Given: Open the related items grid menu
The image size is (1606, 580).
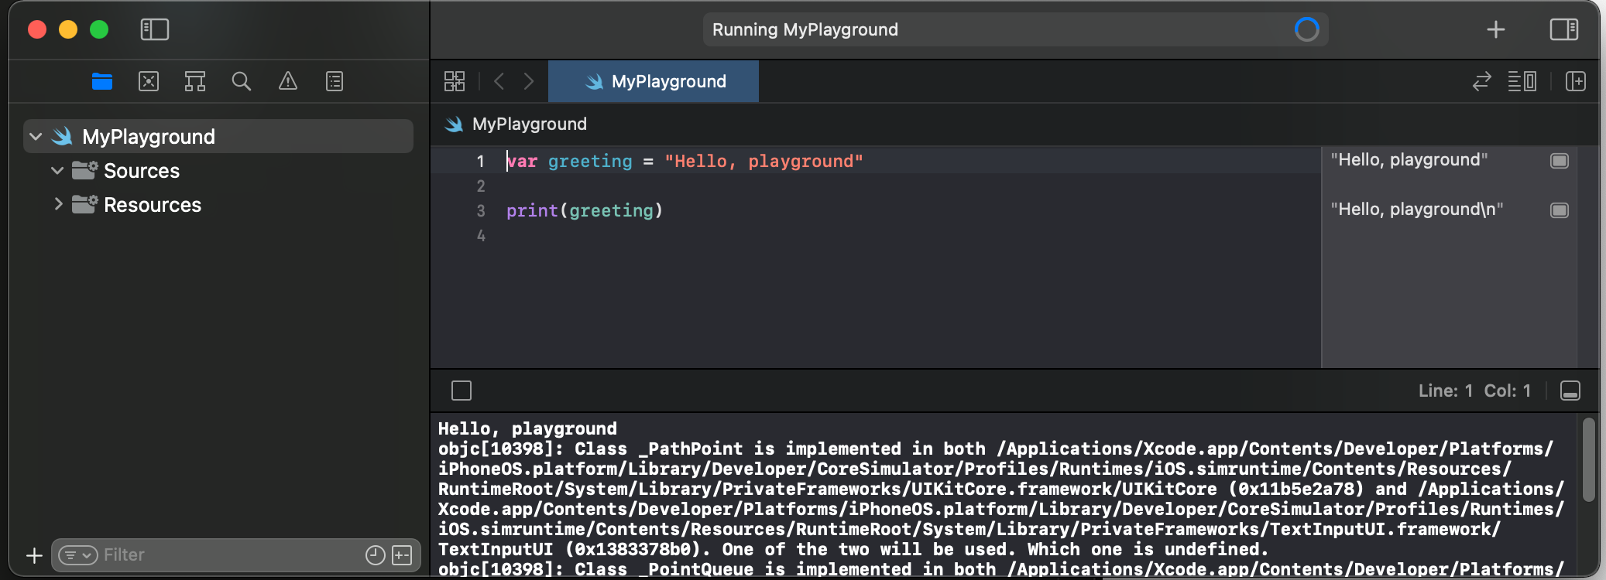Looking at the screenshot, I should [x=455, y=81].
